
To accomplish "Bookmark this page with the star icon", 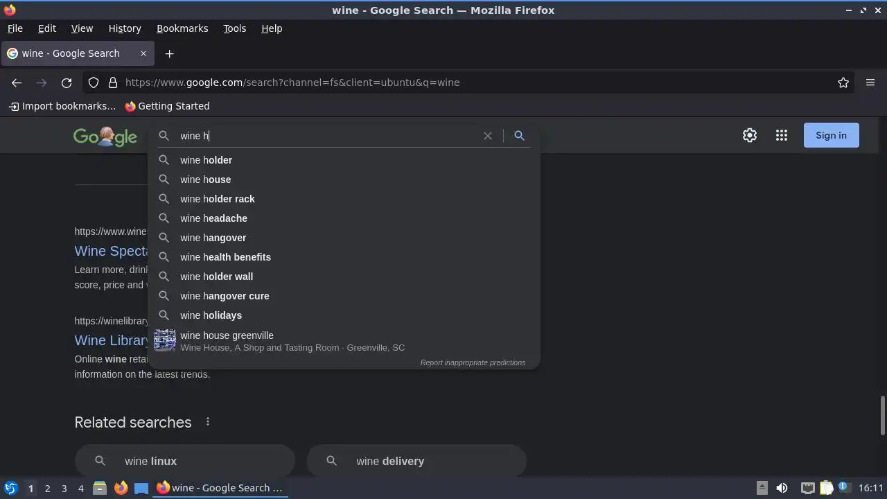I will (843, 82).
